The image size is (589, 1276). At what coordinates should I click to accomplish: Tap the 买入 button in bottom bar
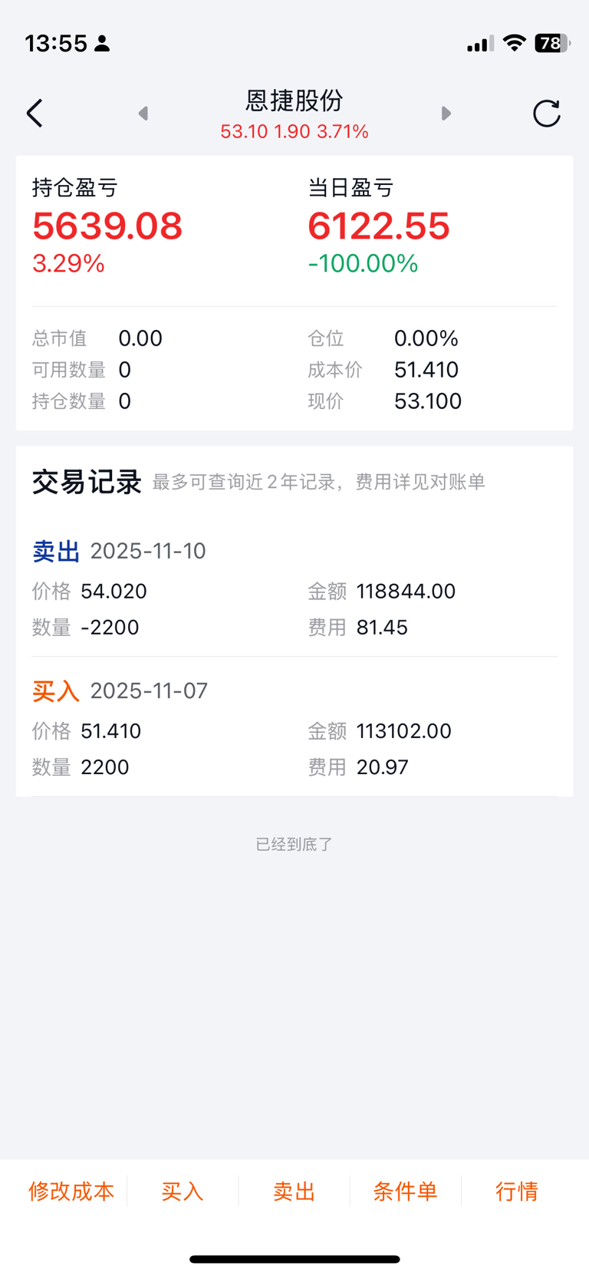(183, 1191)
